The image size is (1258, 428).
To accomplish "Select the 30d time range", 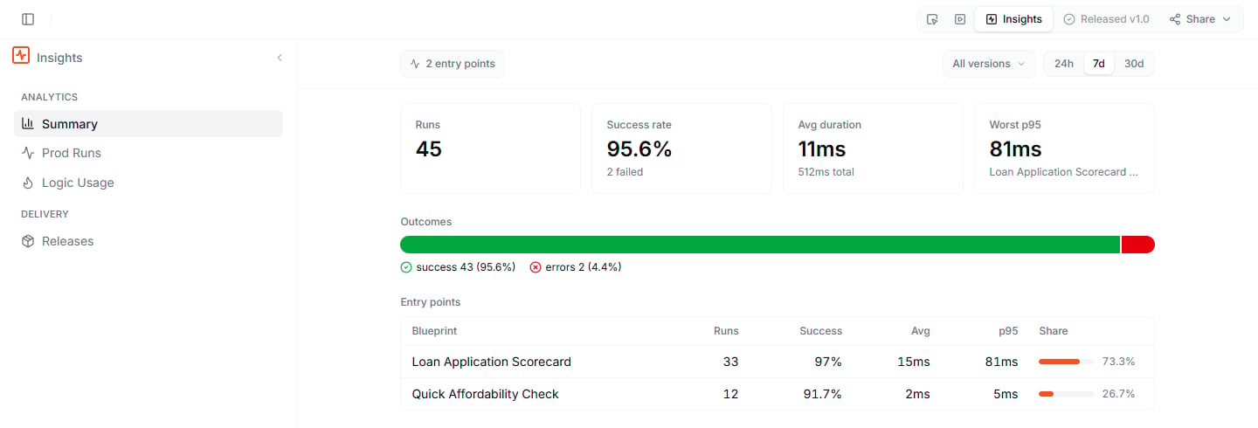I will (1134, 64).
